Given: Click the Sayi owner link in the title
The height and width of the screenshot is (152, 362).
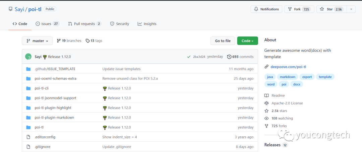Looking at the screenshot, I should (x=19, y=9).
